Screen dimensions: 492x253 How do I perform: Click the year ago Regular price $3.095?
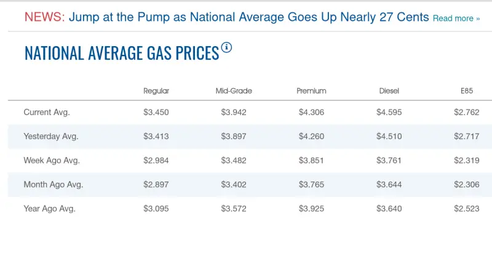[156, 208]
